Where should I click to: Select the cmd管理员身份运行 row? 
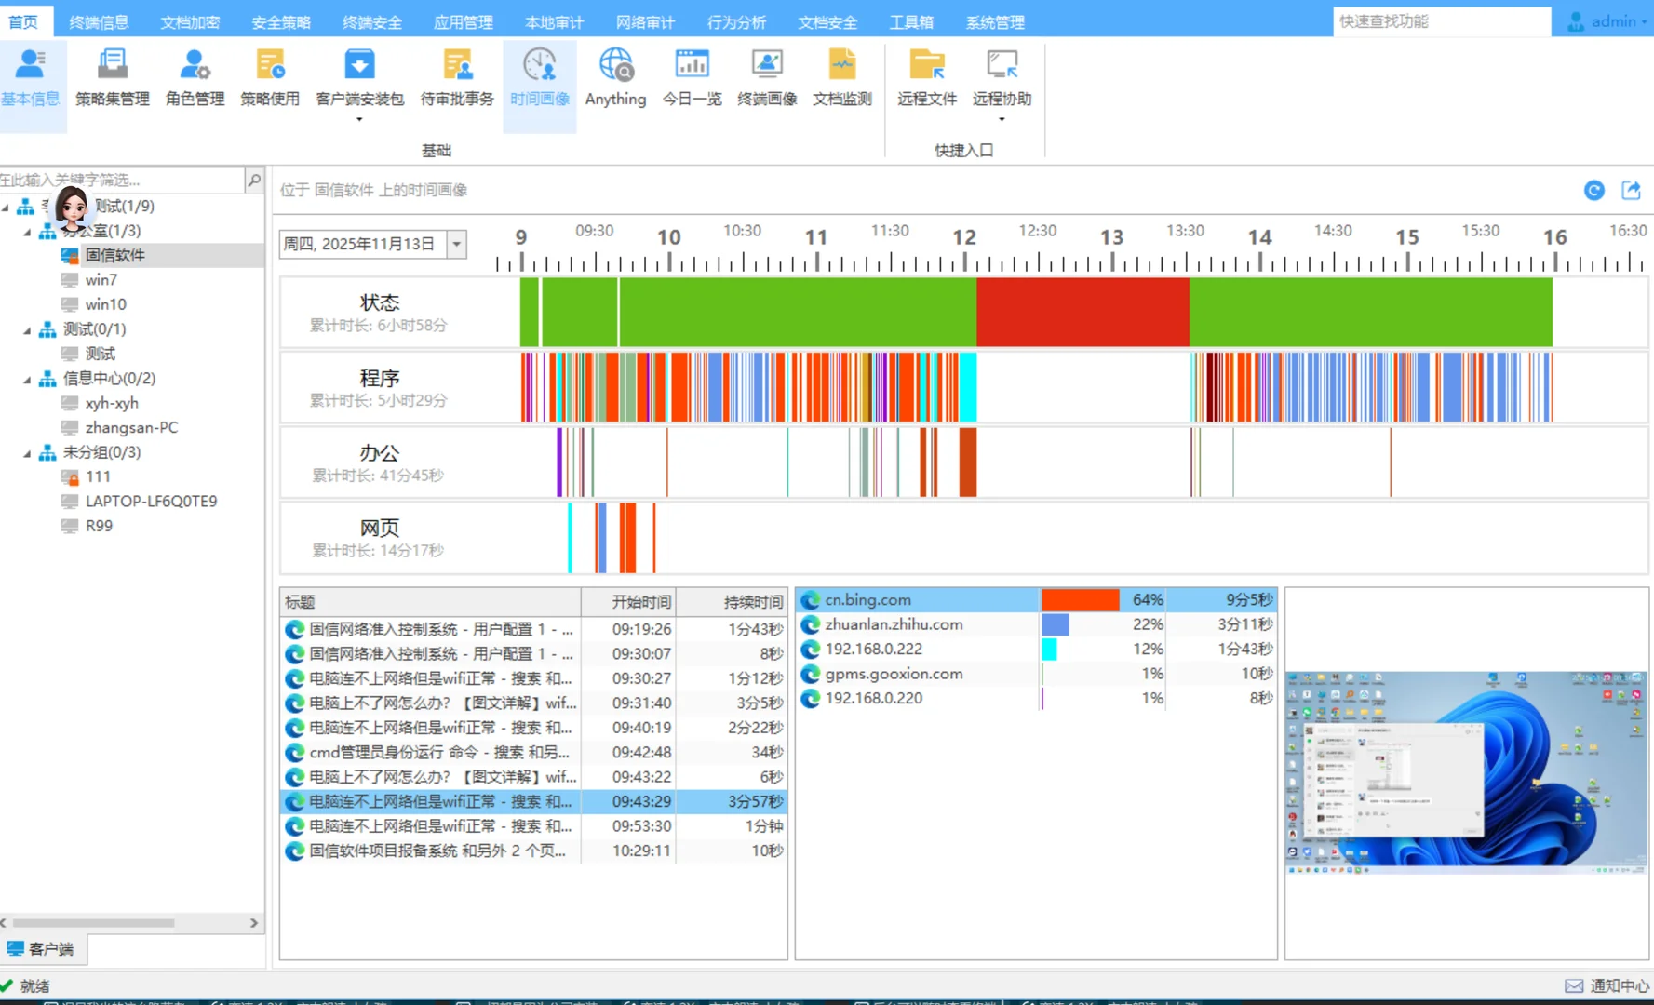[x=533, y=752]
